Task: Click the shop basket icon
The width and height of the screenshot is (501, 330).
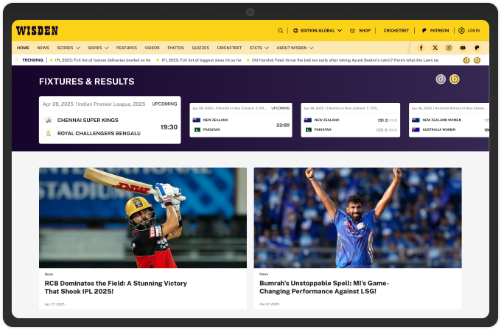Action: point(352,31)
